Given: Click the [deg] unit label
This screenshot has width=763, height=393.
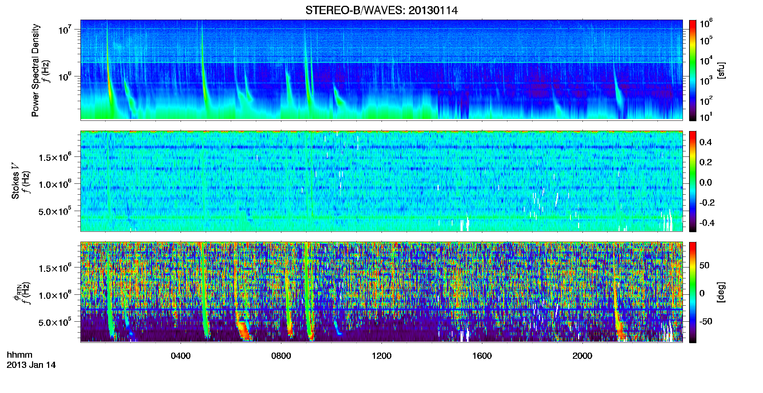Looking at the screenshot, I should (722, 292).
